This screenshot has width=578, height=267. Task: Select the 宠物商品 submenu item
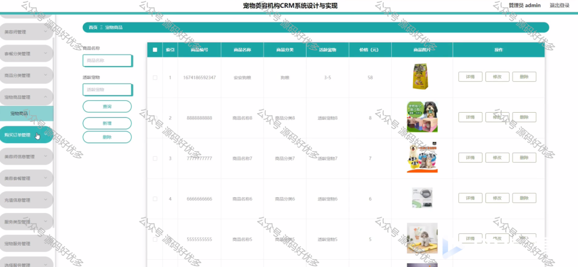pos(27,114)
